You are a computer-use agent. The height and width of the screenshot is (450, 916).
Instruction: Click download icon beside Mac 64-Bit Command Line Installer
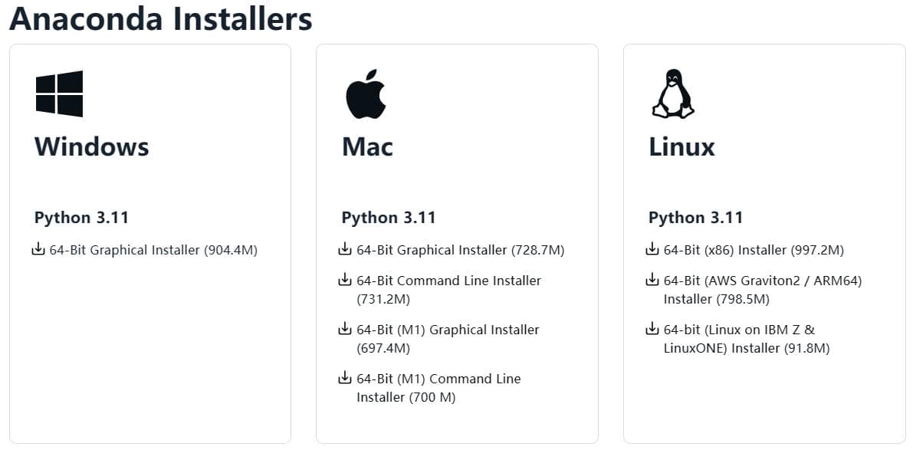tap(345, 280)
